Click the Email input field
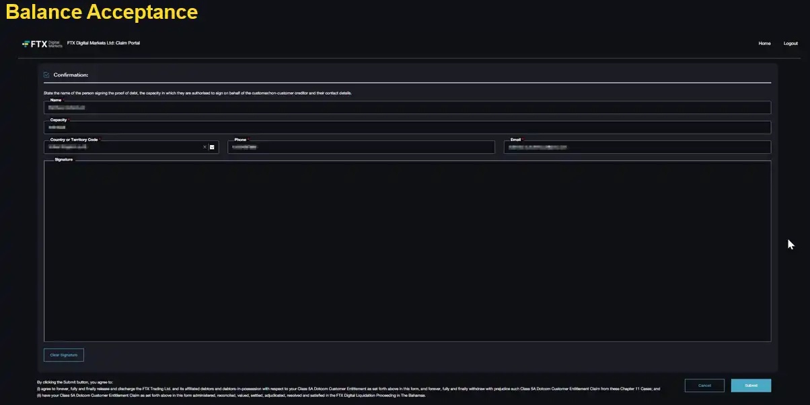The height and width of the screenshot is (405, 810). coord(636,147)
